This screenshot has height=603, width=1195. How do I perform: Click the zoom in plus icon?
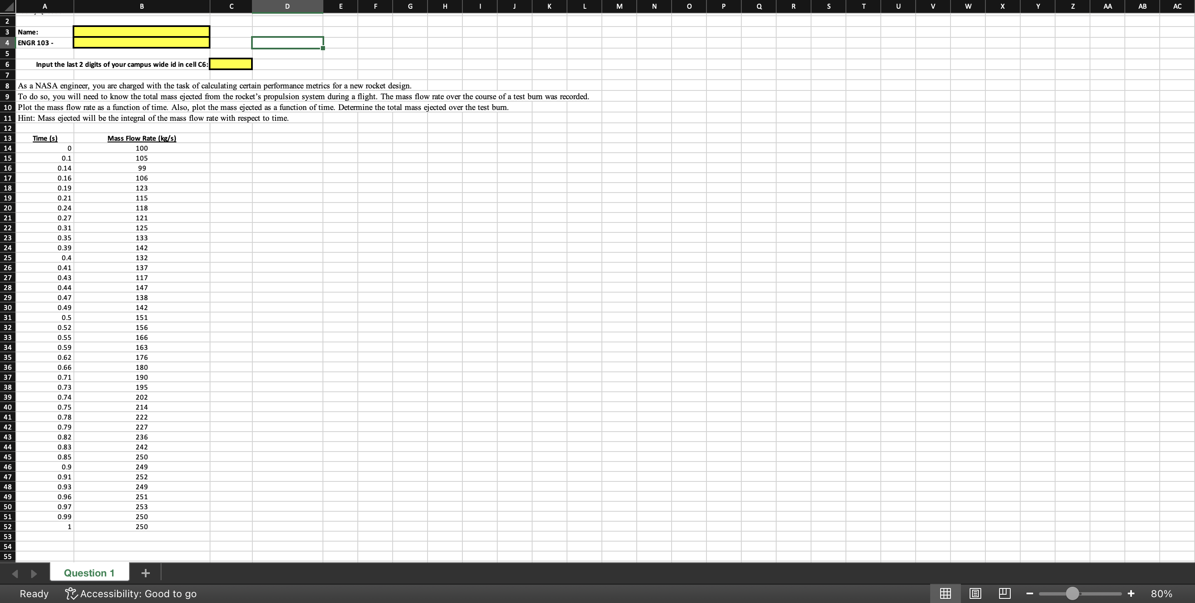[x=1131, y=593]
